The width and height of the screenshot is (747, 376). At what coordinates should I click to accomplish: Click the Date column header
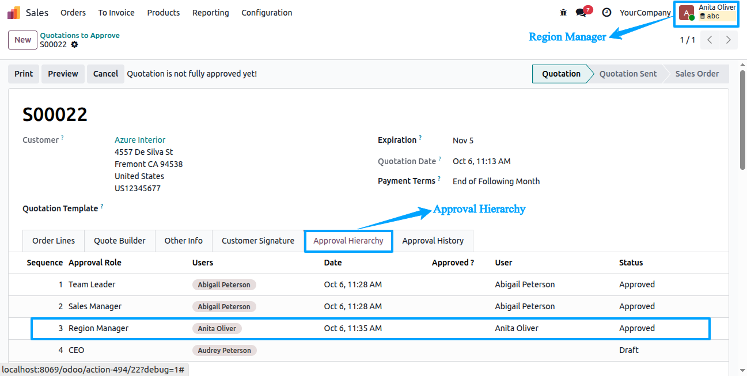coord(333,263)
